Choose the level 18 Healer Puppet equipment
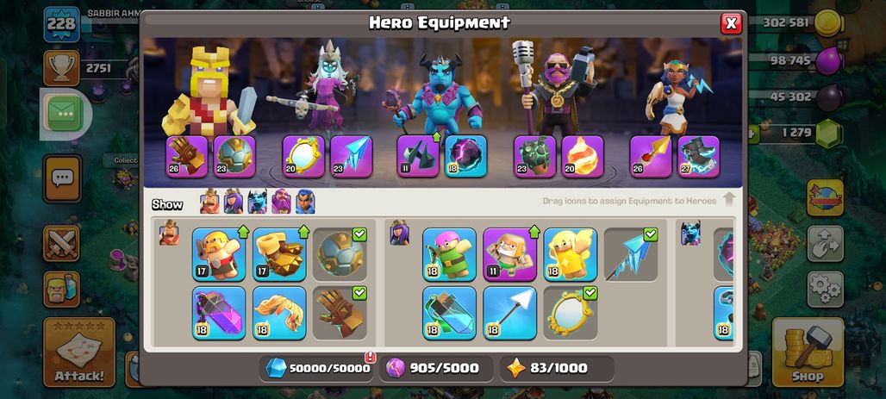Screen dimensions: 886x399 point(571,254)
